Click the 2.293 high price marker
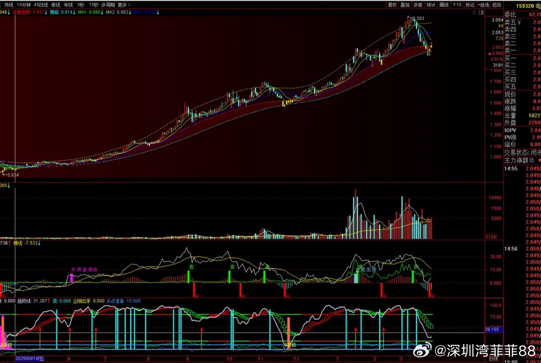541x363 pixels. [417, 18]
